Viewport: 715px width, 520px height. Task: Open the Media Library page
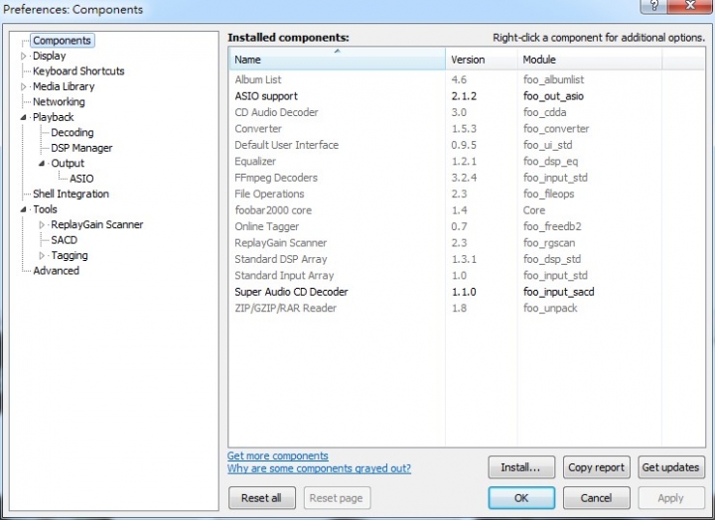tap(64, 86)
